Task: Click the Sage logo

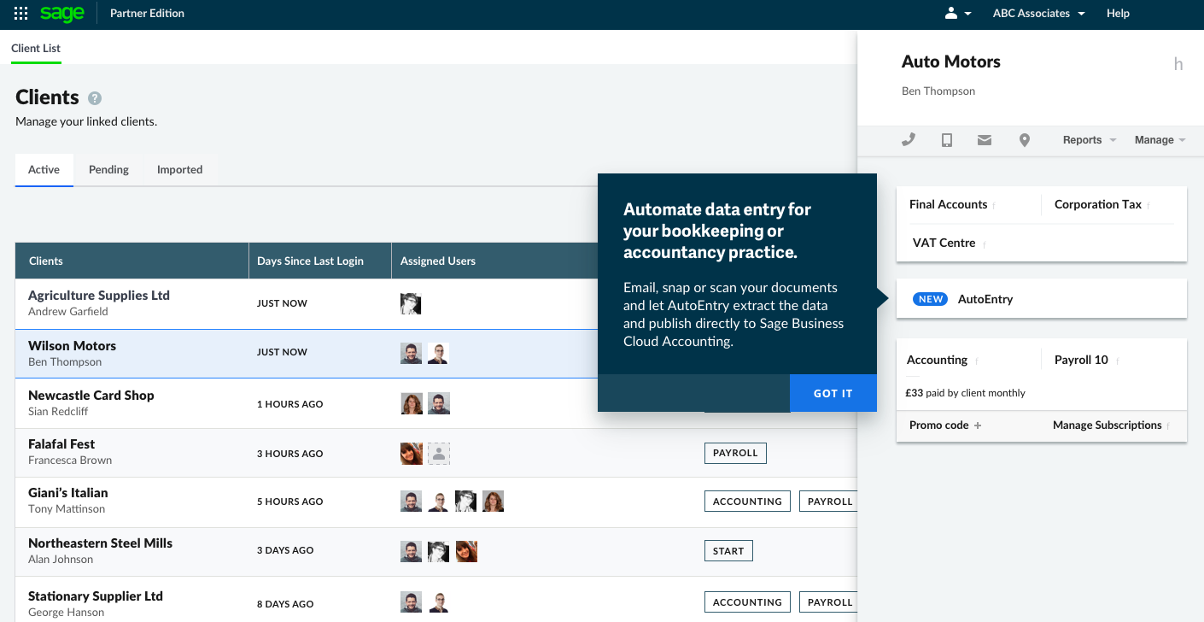Action: click(62, 14)
